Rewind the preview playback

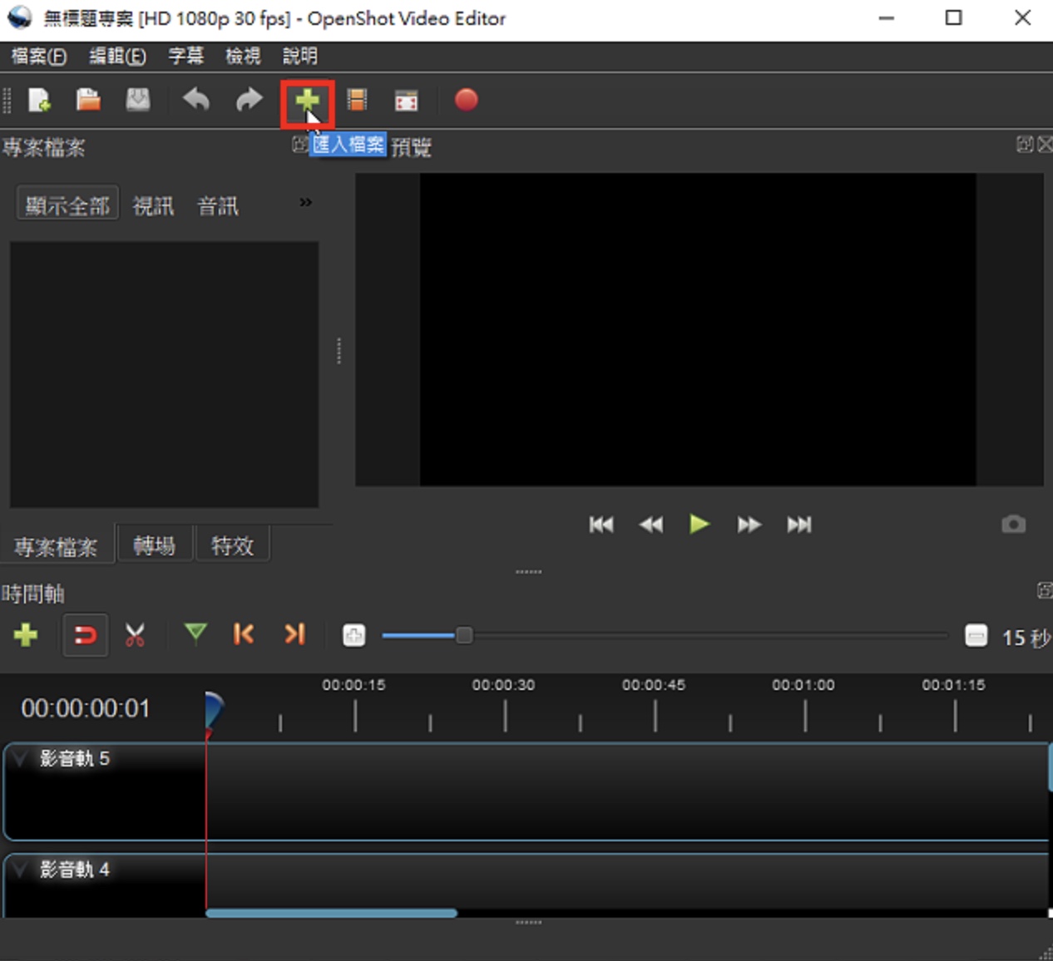[x=651, y=525]
